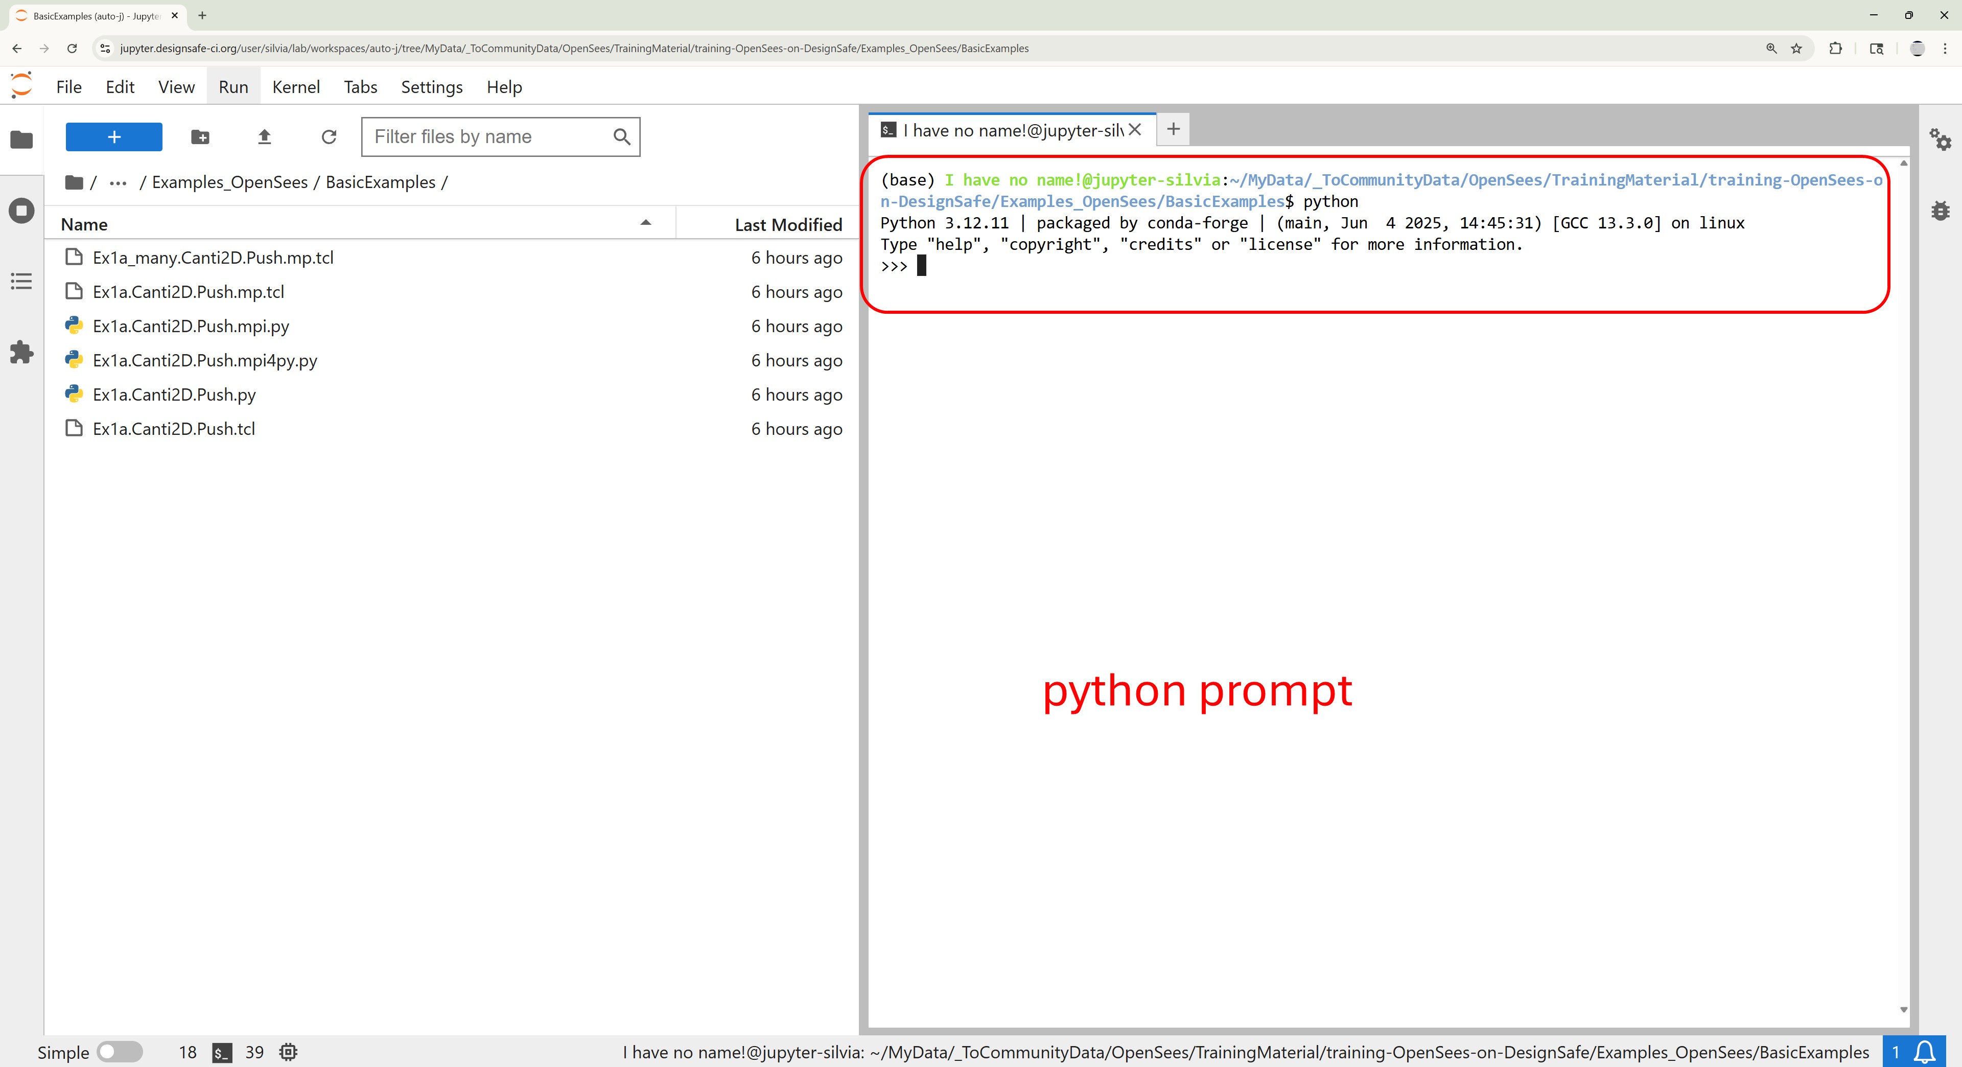Image resolution: width=1962 pixels, height=1067 pixels.
Task: Expand the collapsed breadcrumb ellipsis
Action: [118, 183]
